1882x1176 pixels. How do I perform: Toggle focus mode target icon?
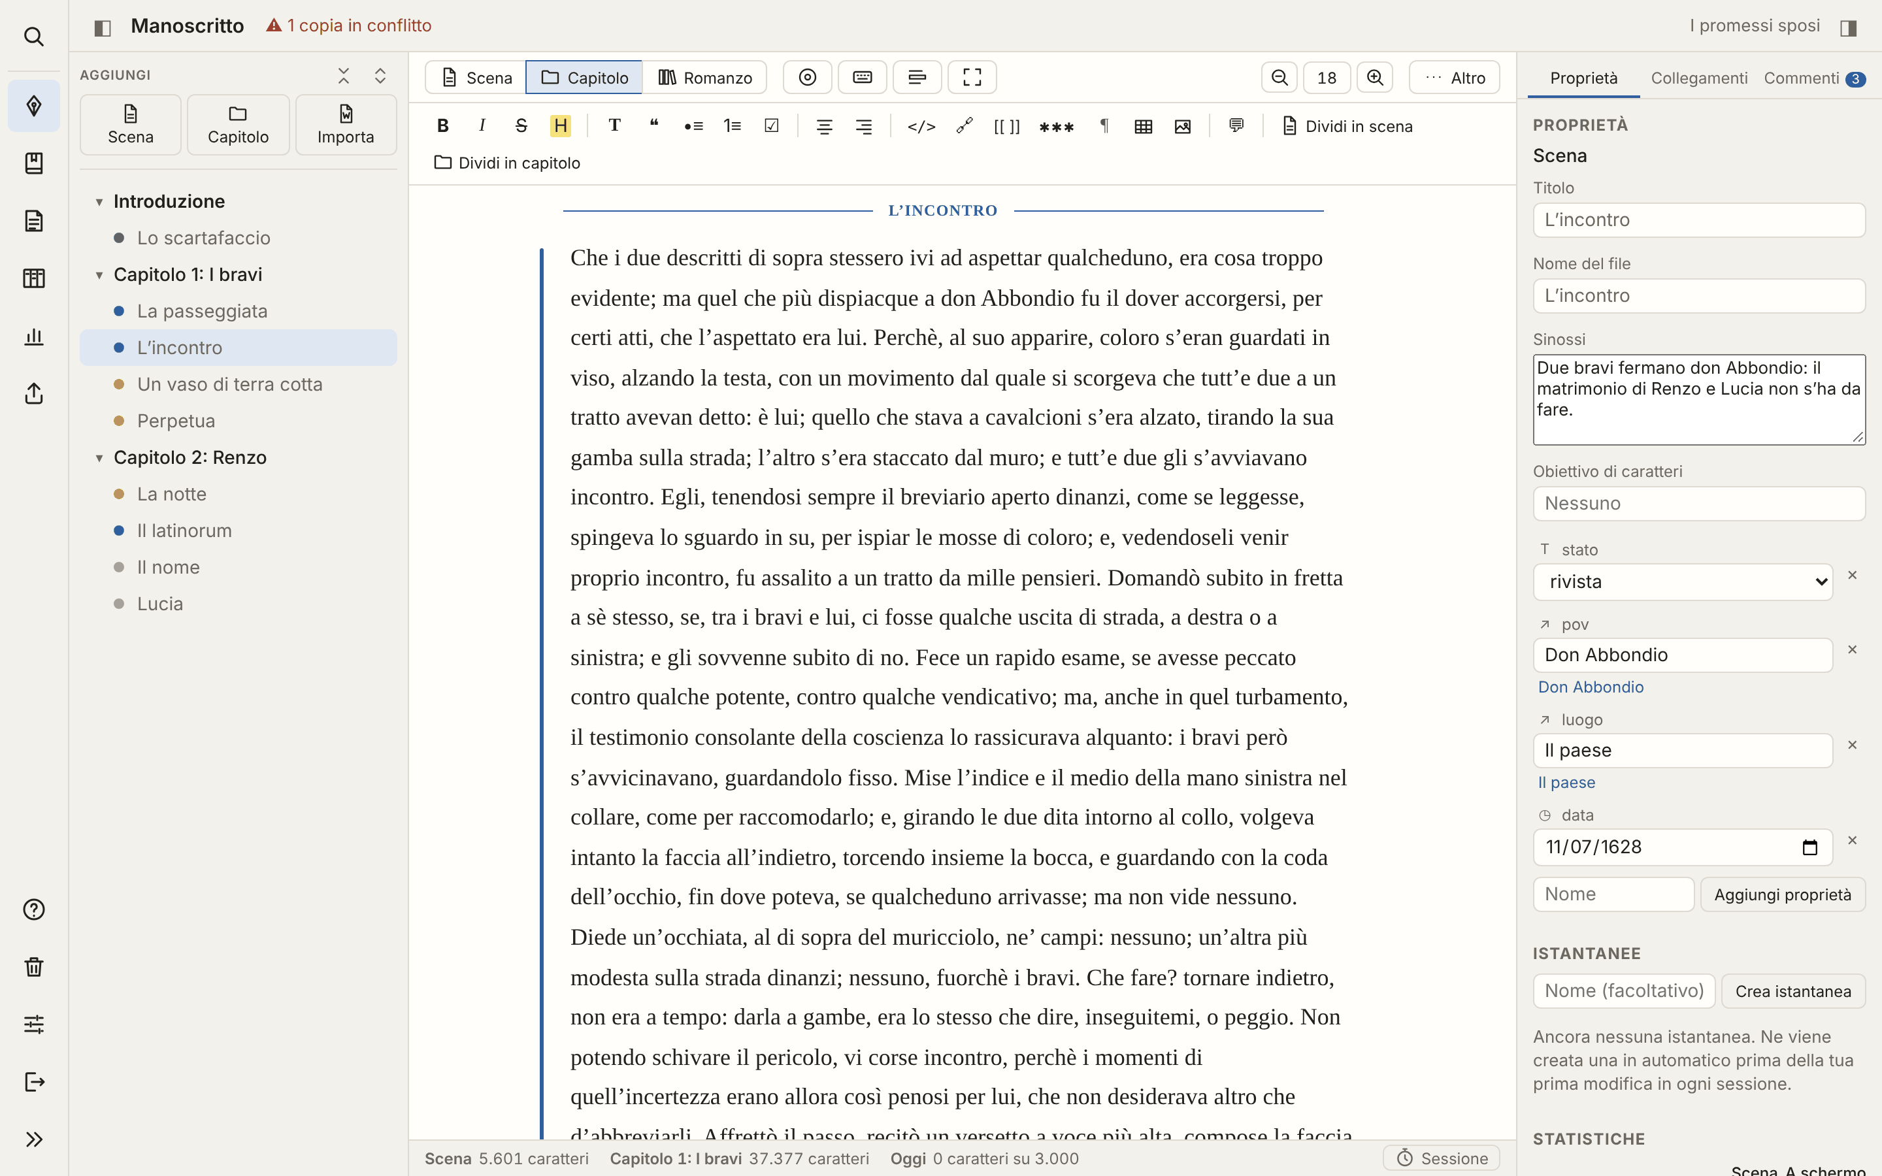click(x=807, y=78)
